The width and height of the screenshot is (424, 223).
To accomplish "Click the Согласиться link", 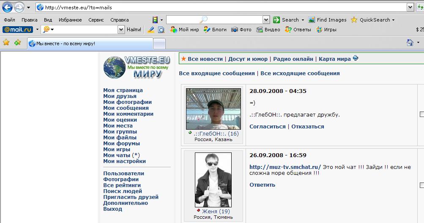I will tap(267, 126).
